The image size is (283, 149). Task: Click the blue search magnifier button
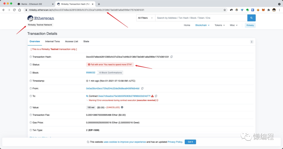coord(251,18)
